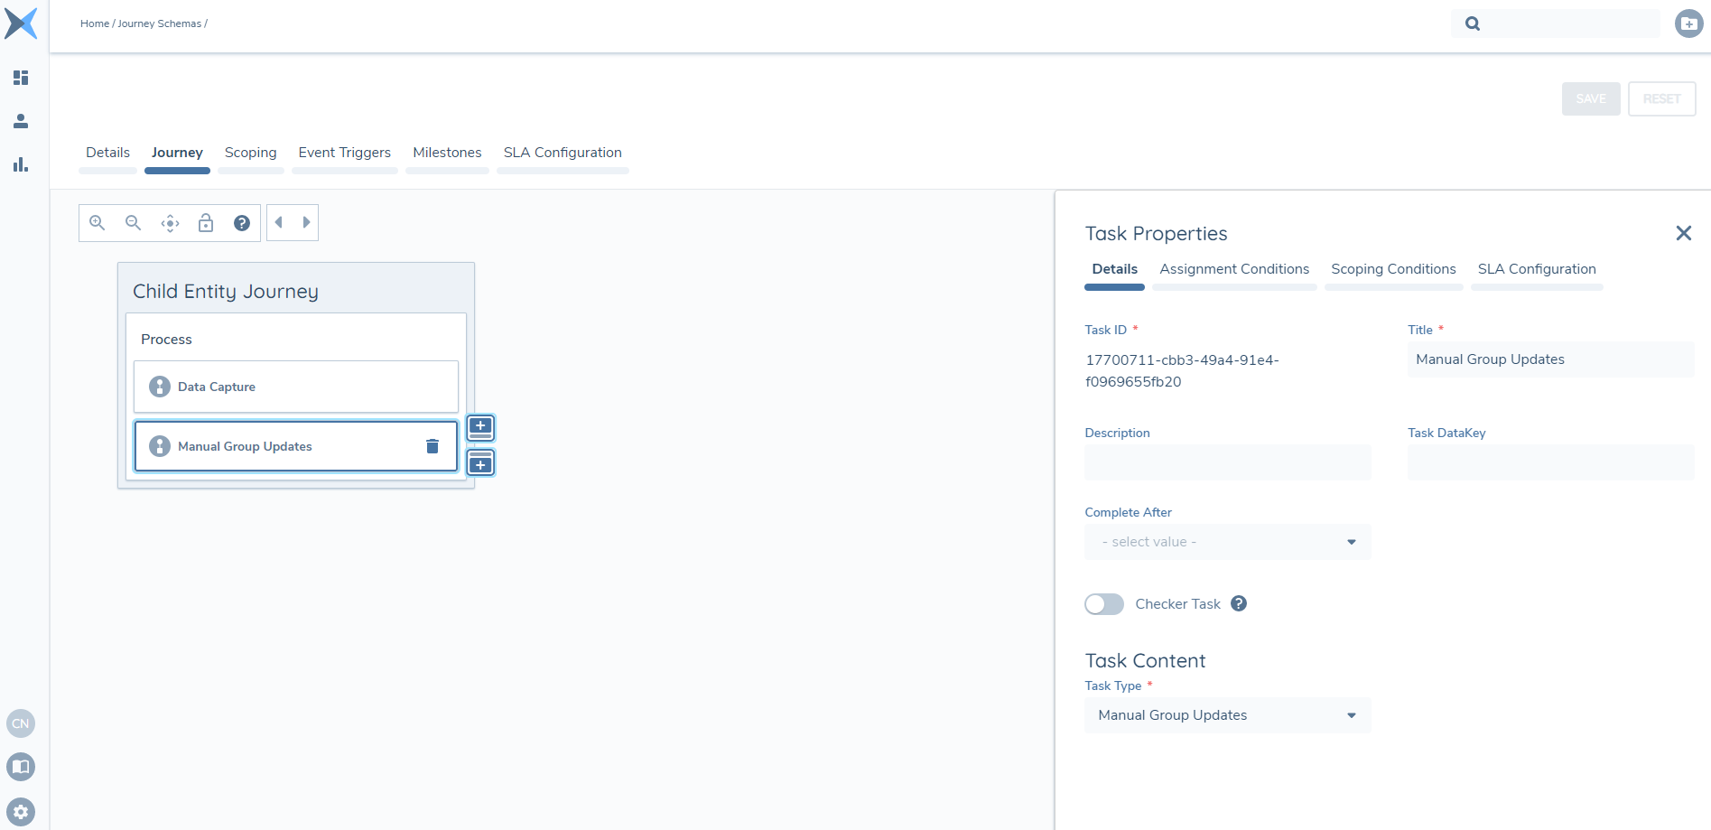Open canvas help via question mark icon

tap(241, 222)
